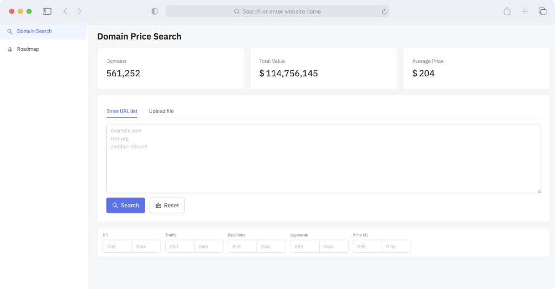Click the DR min field

pyautogui.click(x=117, y=246)
